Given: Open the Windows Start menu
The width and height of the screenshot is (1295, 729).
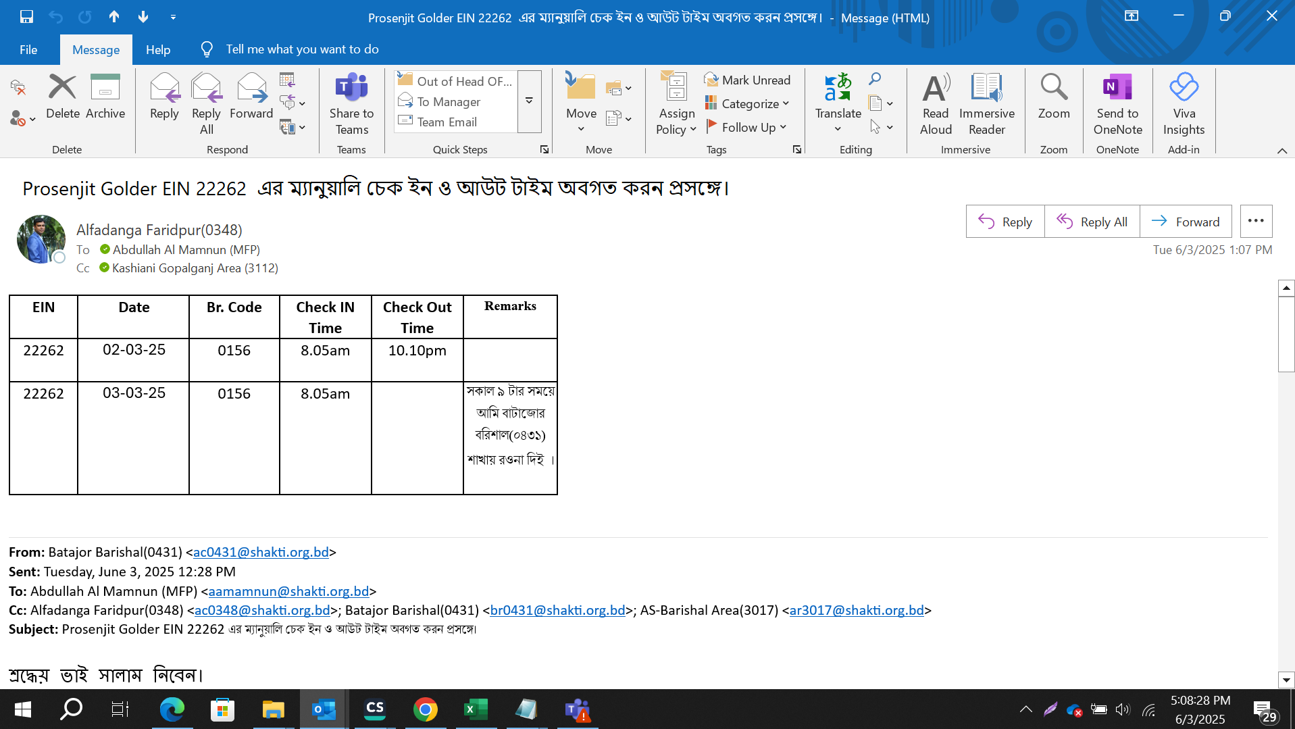Looking at the screenshot, I should [x=23, y=709].
